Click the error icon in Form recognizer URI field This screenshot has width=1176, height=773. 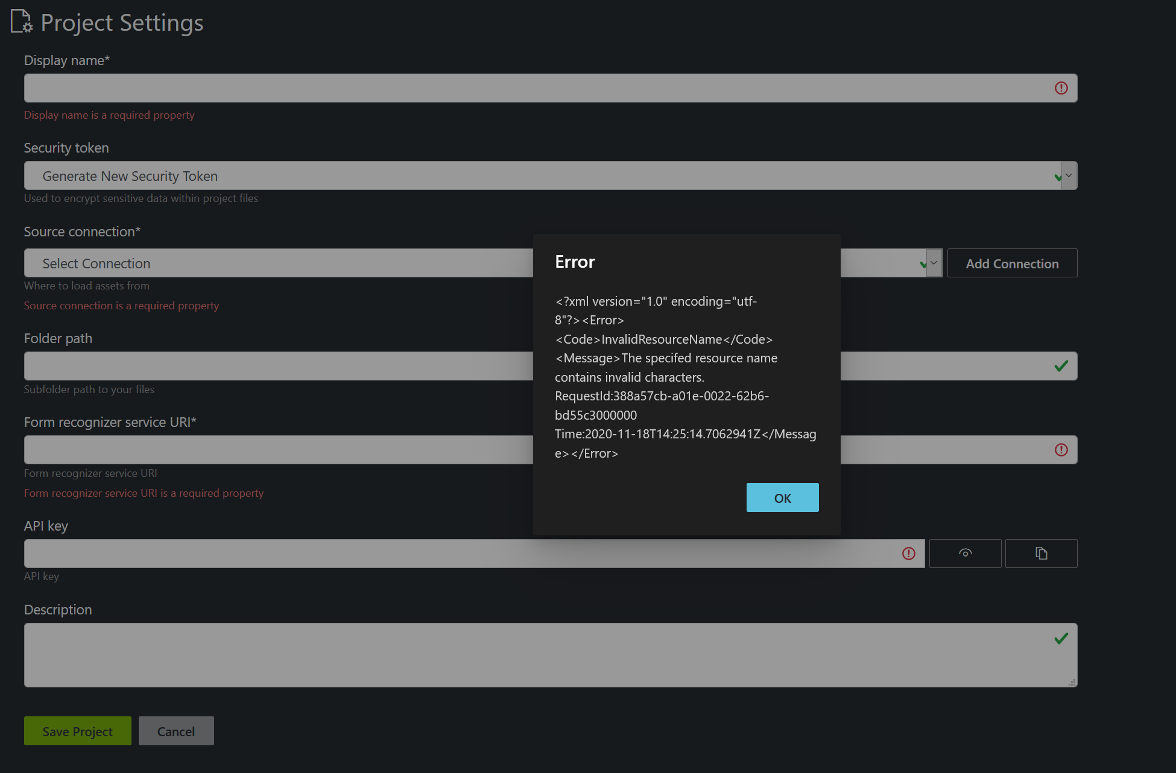pyautogui.click(x=1061, y=449)
